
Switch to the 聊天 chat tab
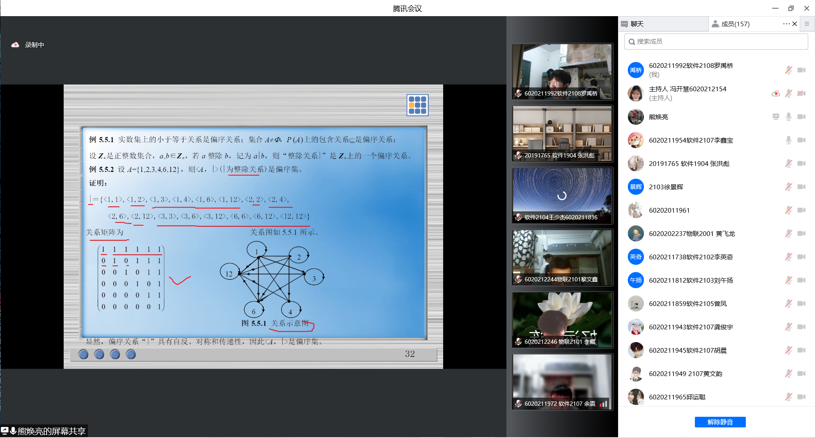[637, 24]
